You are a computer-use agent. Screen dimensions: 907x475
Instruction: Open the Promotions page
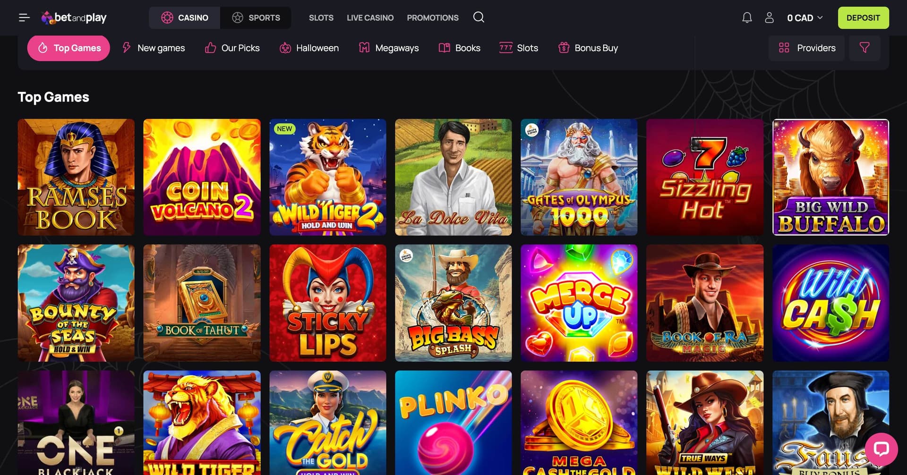pos(433,18)
